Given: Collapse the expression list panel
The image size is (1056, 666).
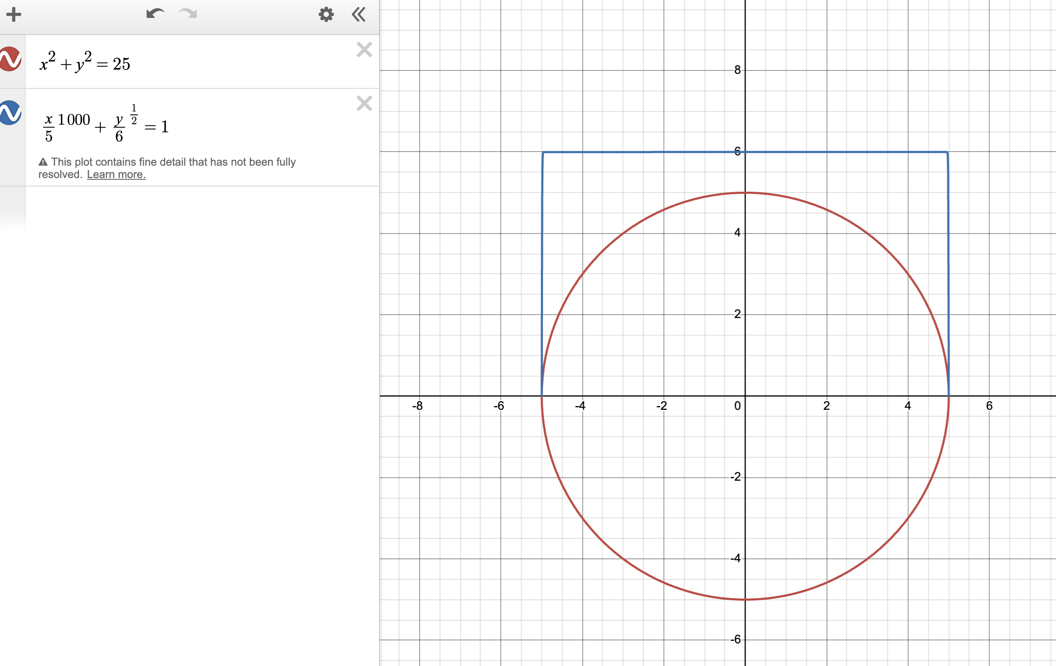Looking at the screenshot, I should [359, 15].
